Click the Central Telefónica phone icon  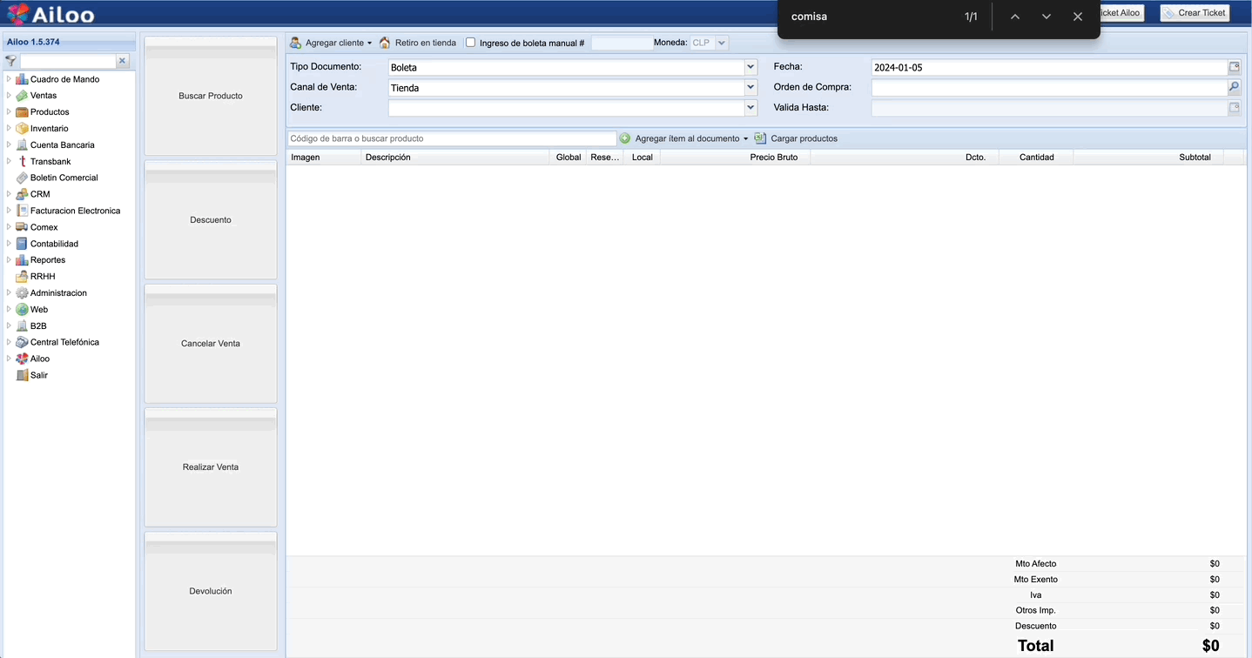[x=22, y=342]
